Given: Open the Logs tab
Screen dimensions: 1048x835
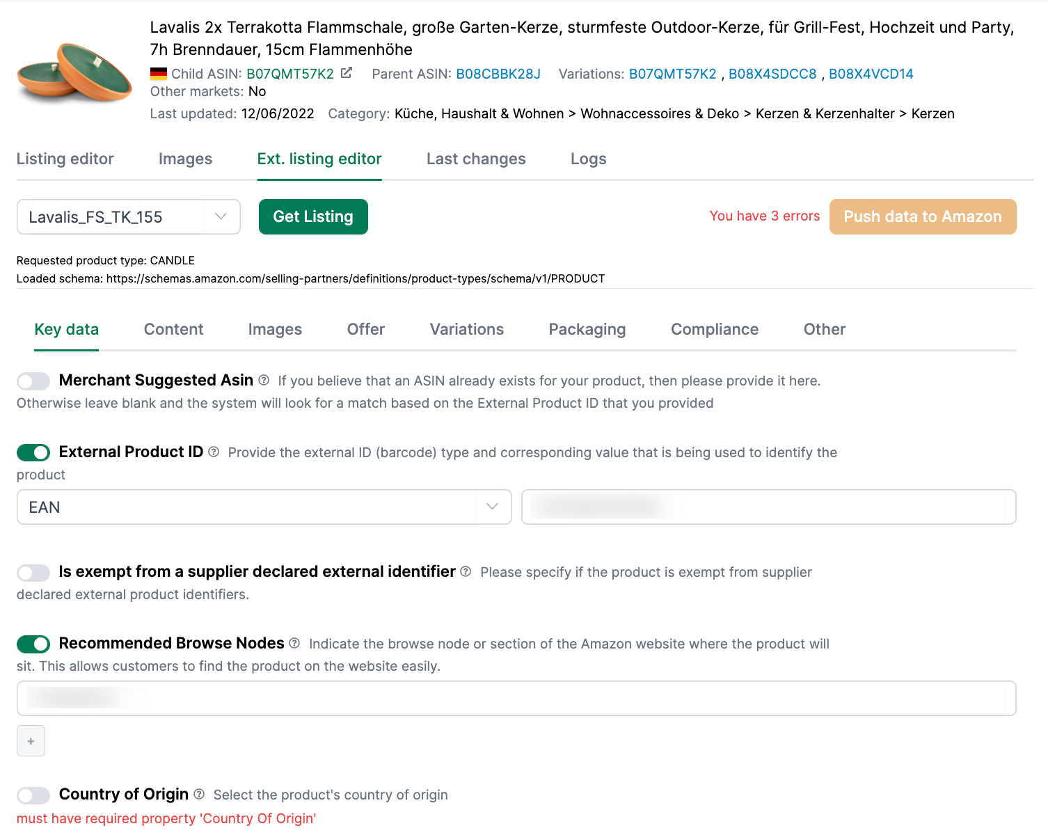Looking at the screenshot, I should (x=589, y=159).
